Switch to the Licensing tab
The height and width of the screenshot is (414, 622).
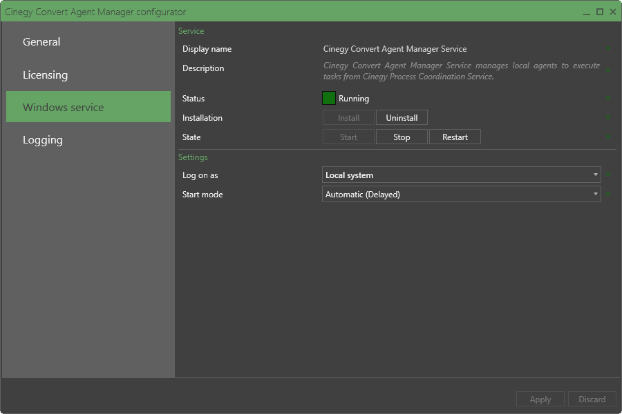tap(88, 75)
